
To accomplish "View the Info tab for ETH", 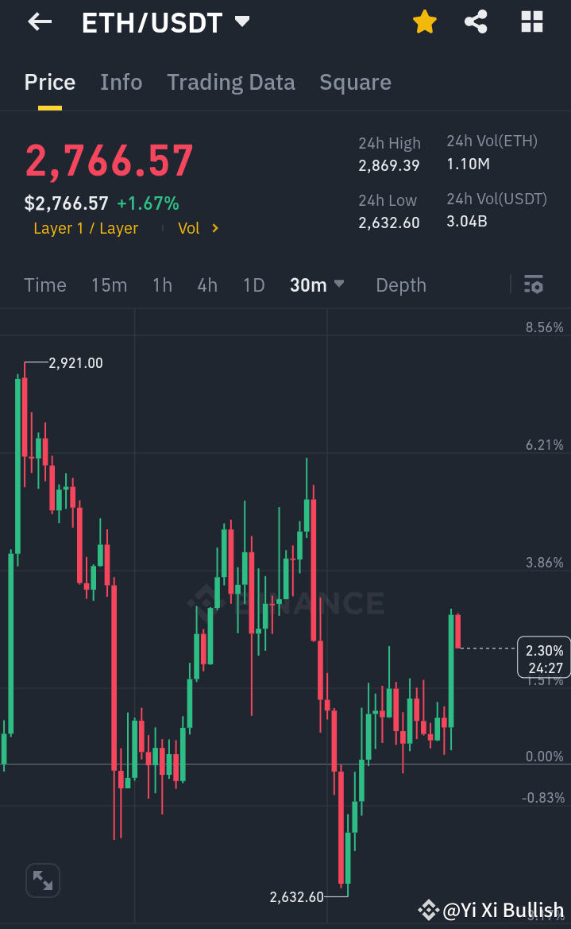I will 121,82.
